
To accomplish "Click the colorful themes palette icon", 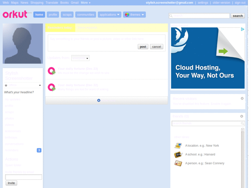I will pyautogui.click(x=127, y=15).
